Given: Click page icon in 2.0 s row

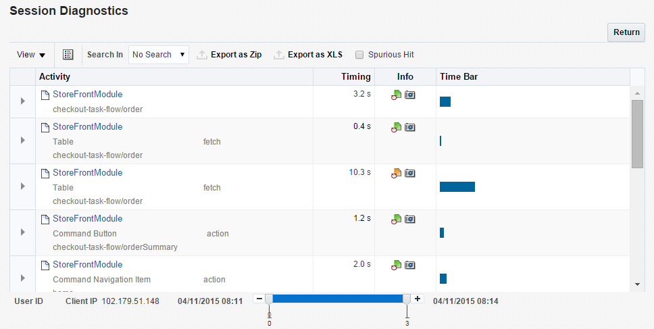Looking at the screenshot, I should click(45, 265).
